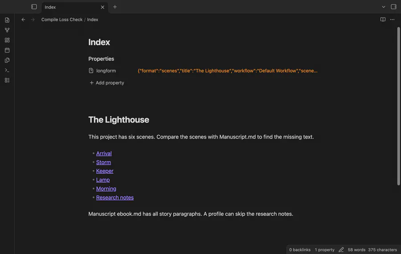Open the Keeper scene link
This screenshot has height=254, width=401.
(x=105, y=171)
